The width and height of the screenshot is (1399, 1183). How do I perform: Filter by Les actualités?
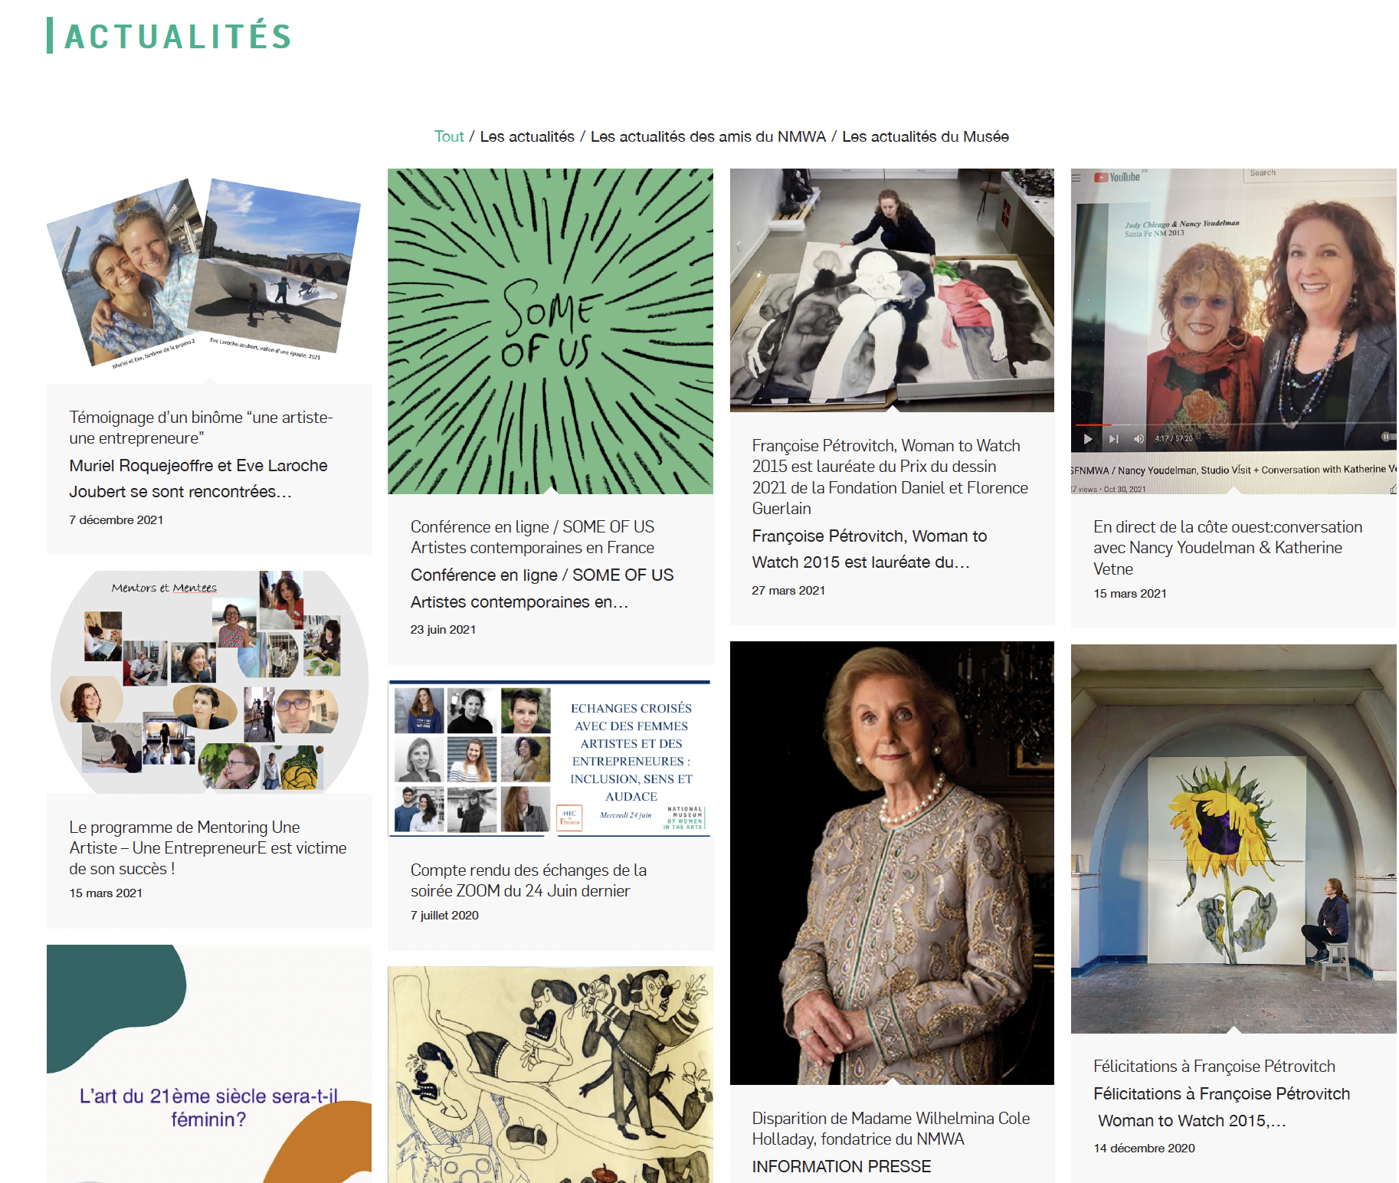click(527, 136)
